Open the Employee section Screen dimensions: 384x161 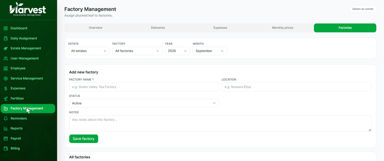[28, 68]
